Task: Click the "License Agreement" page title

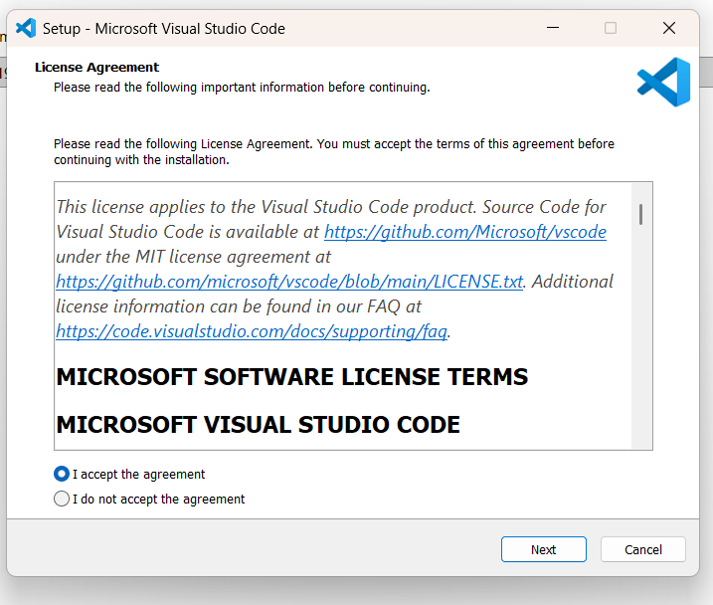Action: pyautogui.click(x=96, y=68)
